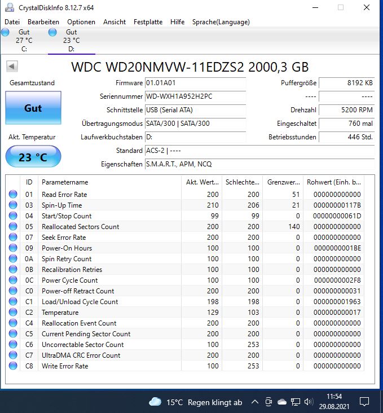
Task: Click the status dot for Reallocation Event Count
Action: [x=13, y=323]
